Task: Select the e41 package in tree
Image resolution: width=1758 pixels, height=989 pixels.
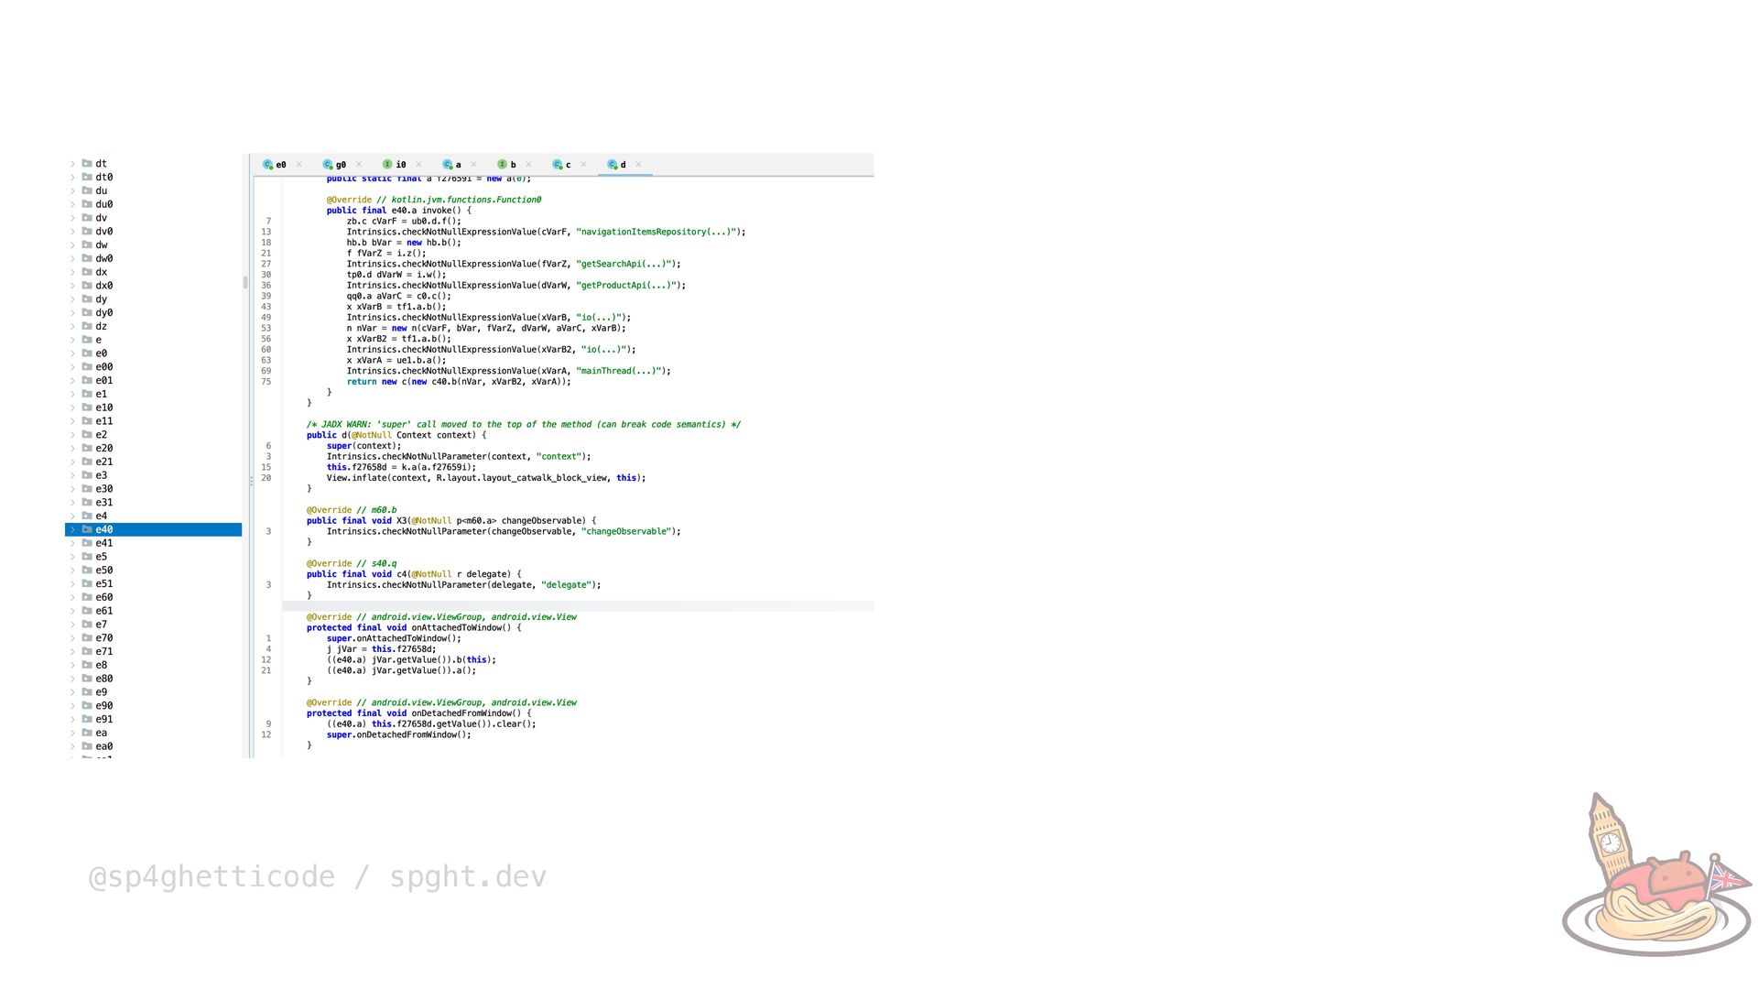Action: point(104,543)
